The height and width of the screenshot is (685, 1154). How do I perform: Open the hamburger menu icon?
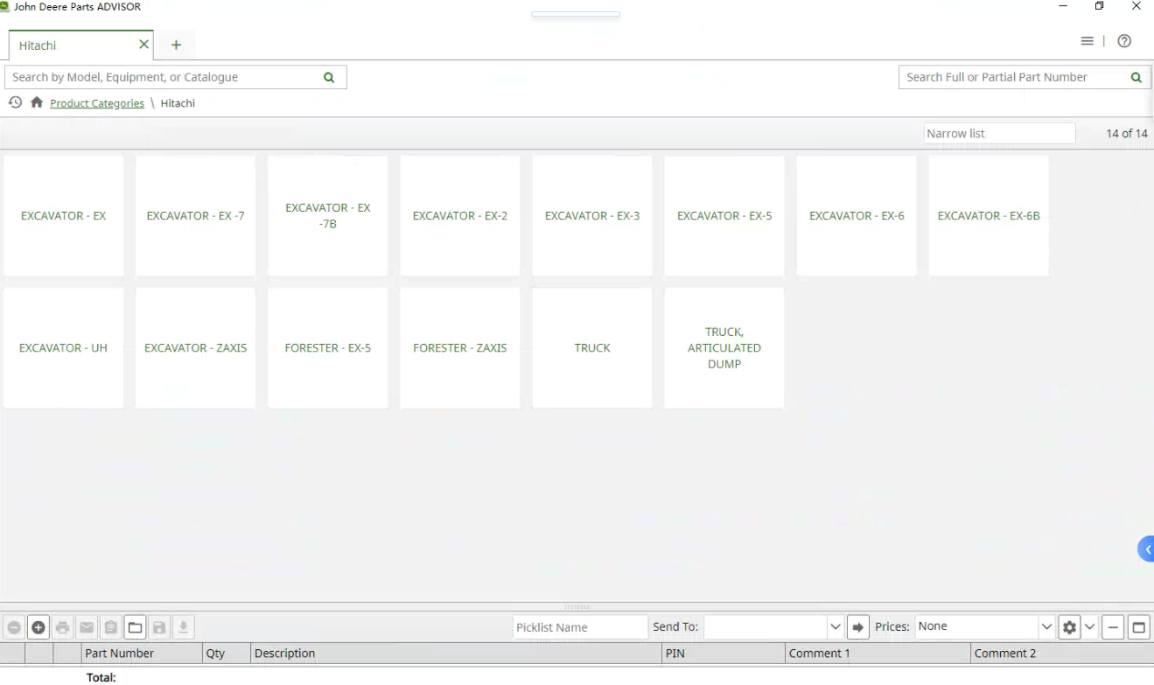point(1087,41)
